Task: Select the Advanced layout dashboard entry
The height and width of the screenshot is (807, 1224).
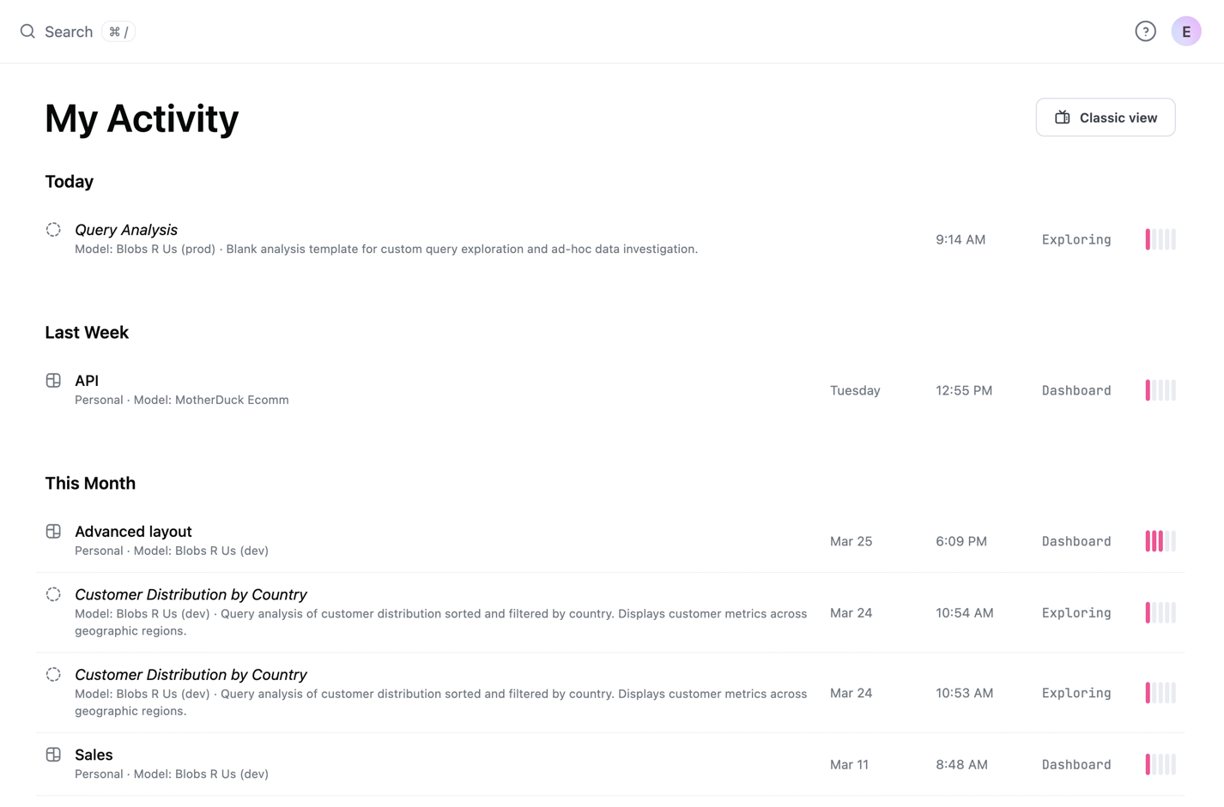Action: (133, 530)
